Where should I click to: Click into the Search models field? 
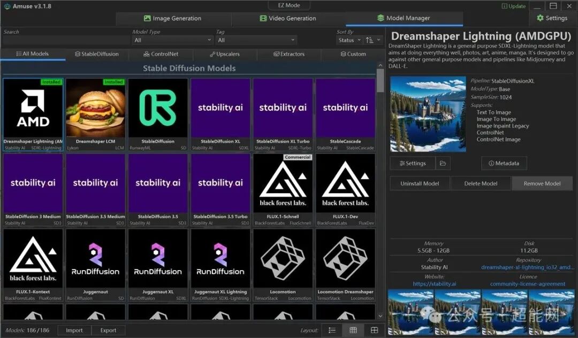64,40
